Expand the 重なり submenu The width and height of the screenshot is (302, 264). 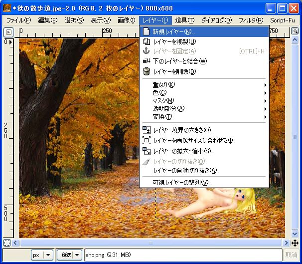pyautogui.click(x=204, y=85)
